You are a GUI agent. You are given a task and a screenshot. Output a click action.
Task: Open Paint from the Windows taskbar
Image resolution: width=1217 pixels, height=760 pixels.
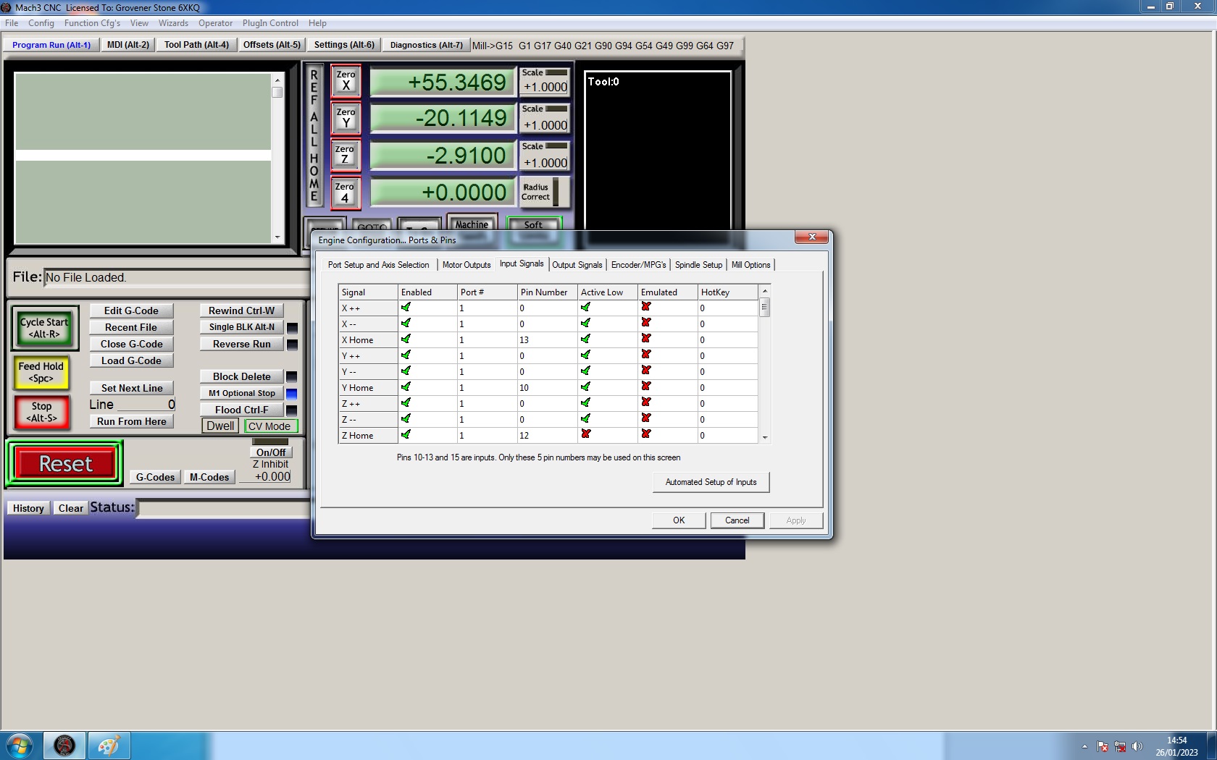pyautogui.click(x=109, y=745)
